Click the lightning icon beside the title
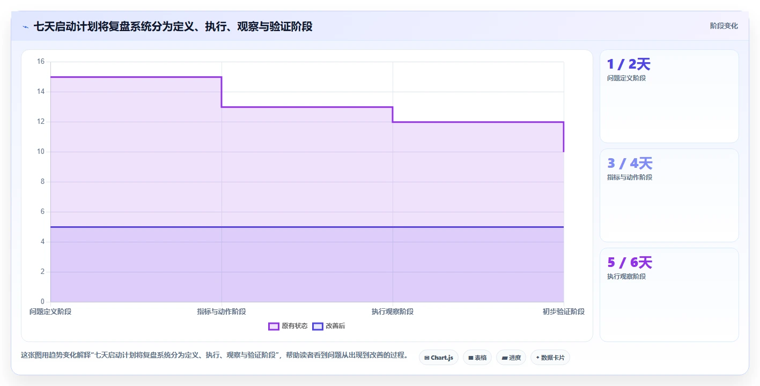760x386 pixels. [25, 26]
